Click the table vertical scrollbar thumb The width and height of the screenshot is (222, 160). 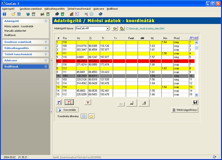point(196,47)
